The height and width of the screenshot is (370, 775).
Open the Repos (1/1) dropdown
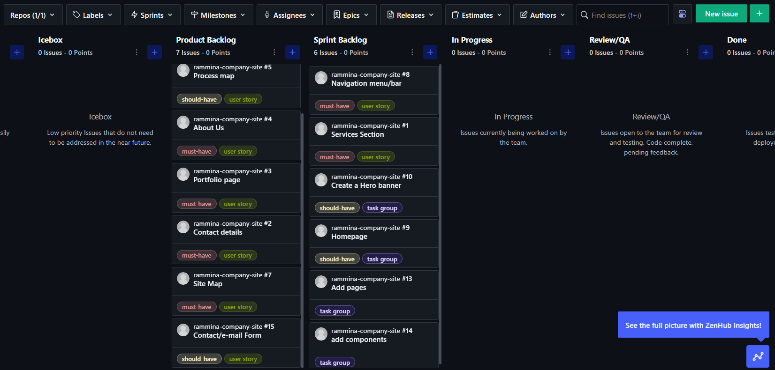click(32, 15)
